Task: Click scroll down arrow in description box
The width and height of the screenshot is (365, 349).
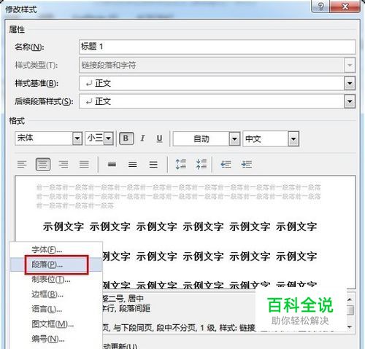Action: click(350, 327)
